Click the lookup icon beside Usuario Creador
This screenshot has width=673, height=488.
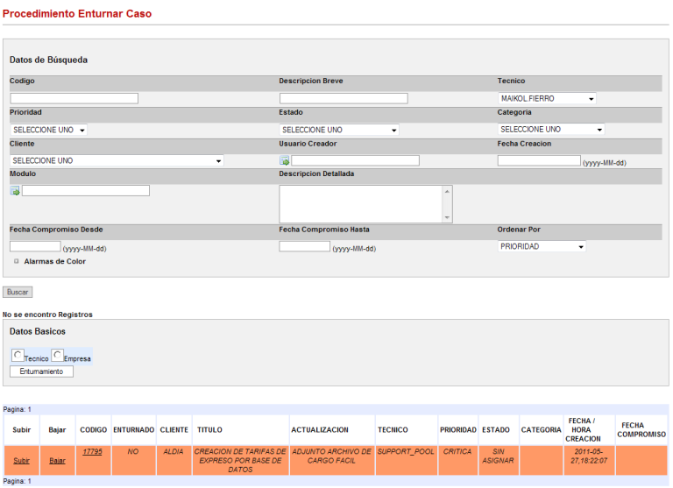coord(285,161)
